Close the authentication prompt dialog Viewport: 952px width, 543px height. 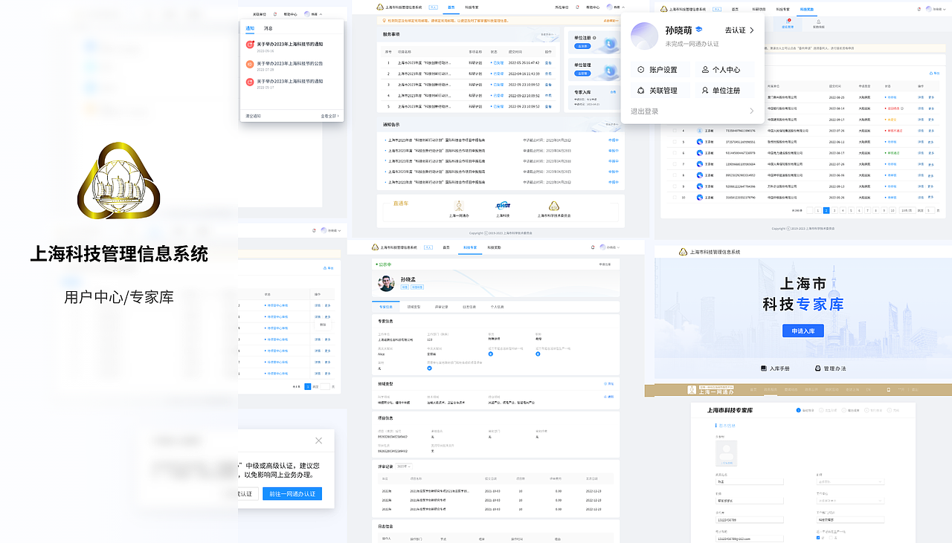coord(319,440)
